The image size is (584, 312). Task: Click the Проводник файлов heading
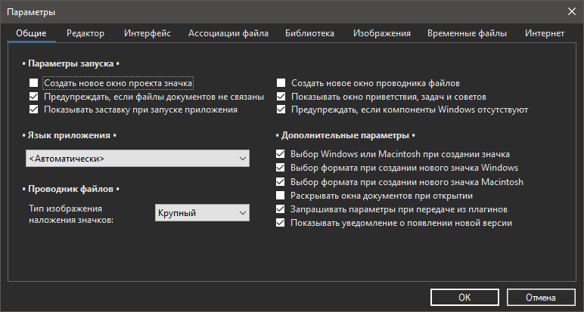click(x=71, y=189)
